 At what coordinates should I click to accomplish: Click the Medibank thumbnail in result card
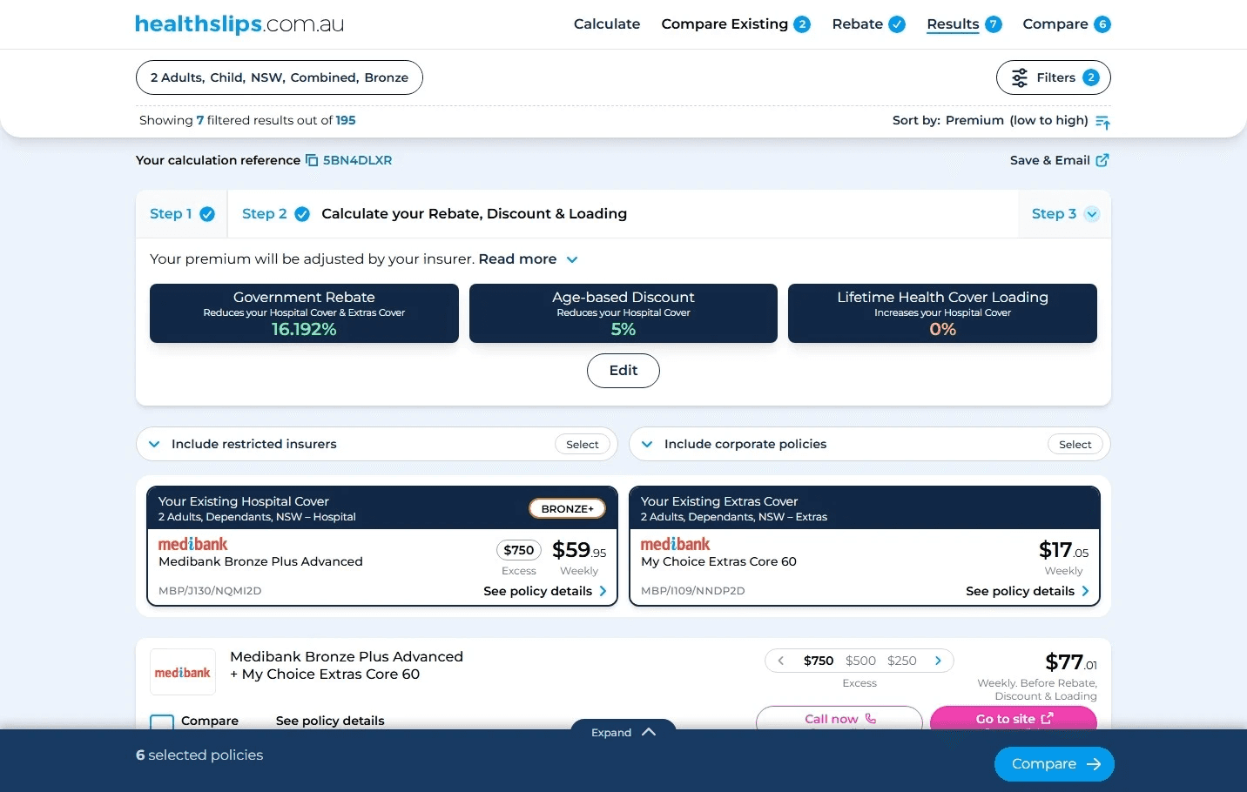point(183,672)
